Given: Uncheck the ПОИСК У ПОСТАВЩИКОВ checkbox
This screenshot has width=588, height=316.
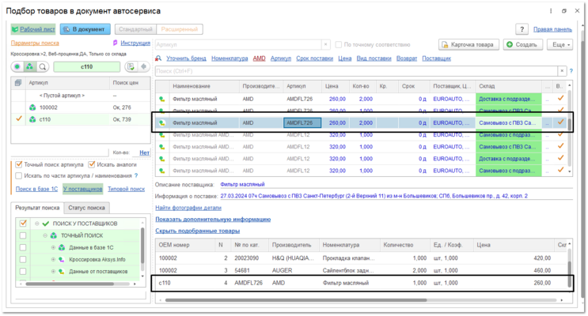Looking at the screenshot, I should pos(23,224).
